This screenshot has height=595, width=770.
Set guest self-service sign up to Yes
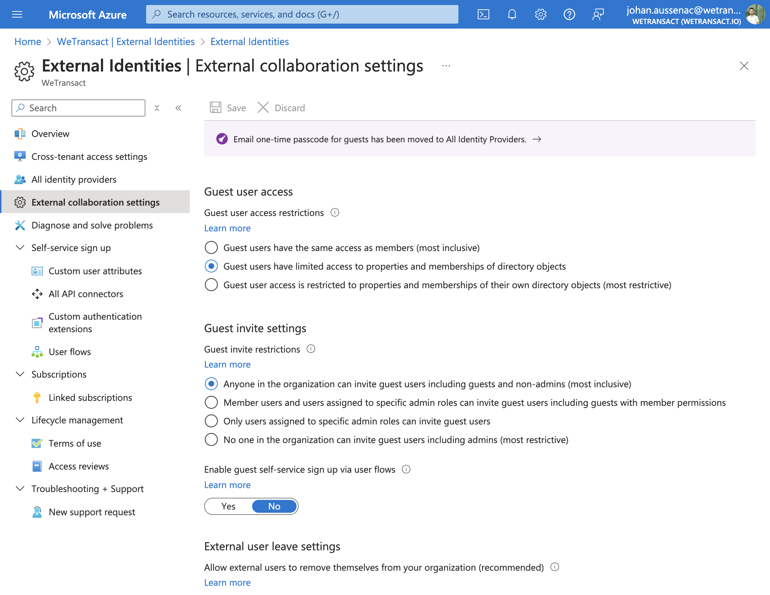point(228,506)
